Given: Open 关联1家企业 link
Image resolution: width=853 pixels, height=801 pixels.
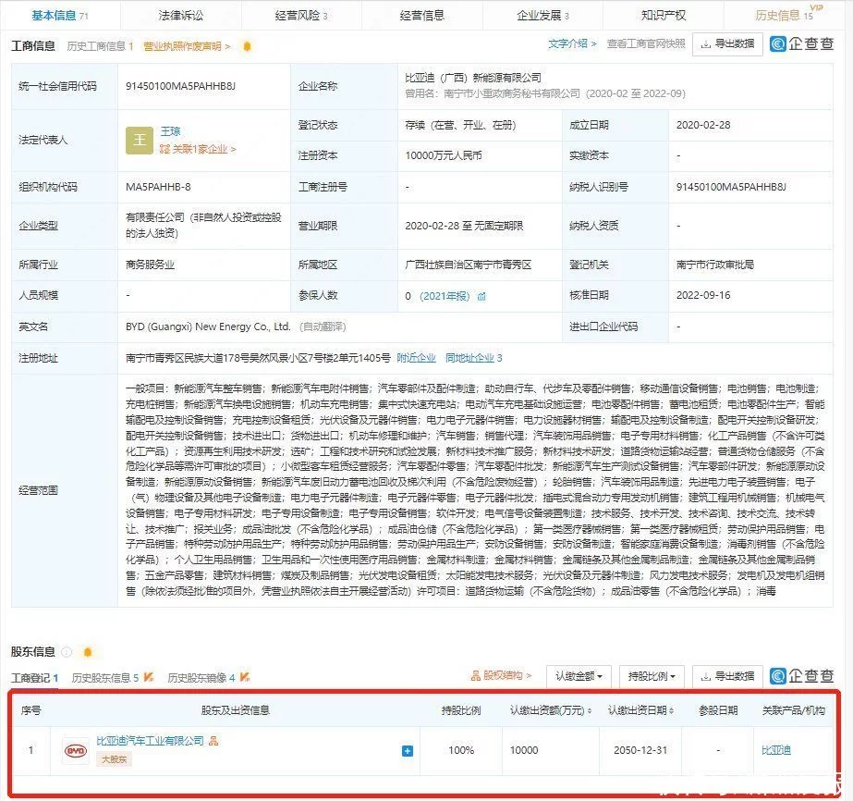Looking at the screenshot, I should tap(198, 149).
